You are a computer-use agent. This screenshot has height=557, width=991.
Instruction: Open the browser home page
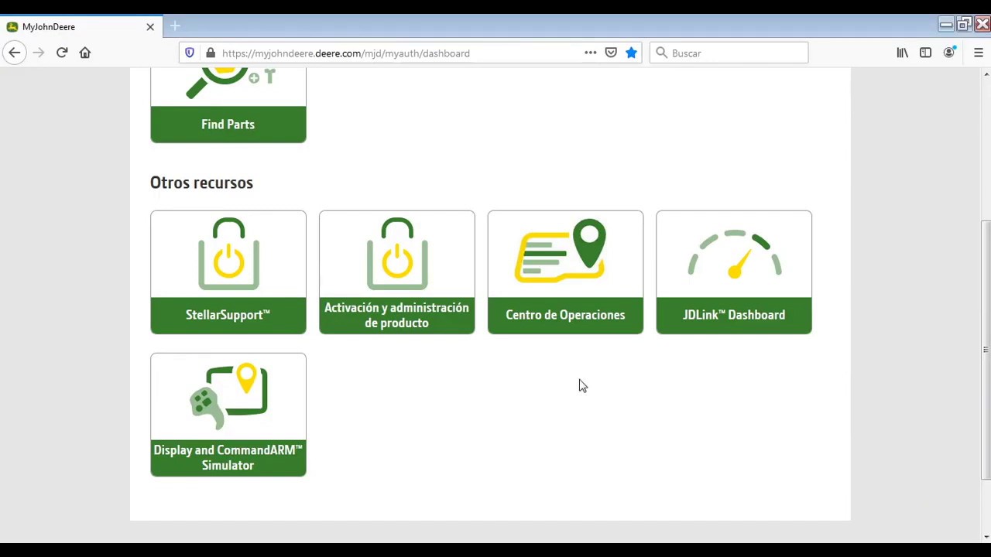point(85,53)
